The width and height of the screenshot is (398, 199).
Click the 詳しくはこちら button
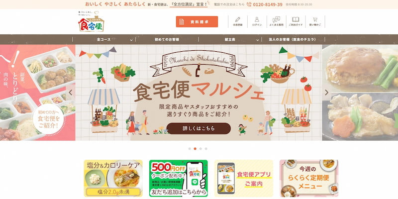coord(199,128)
